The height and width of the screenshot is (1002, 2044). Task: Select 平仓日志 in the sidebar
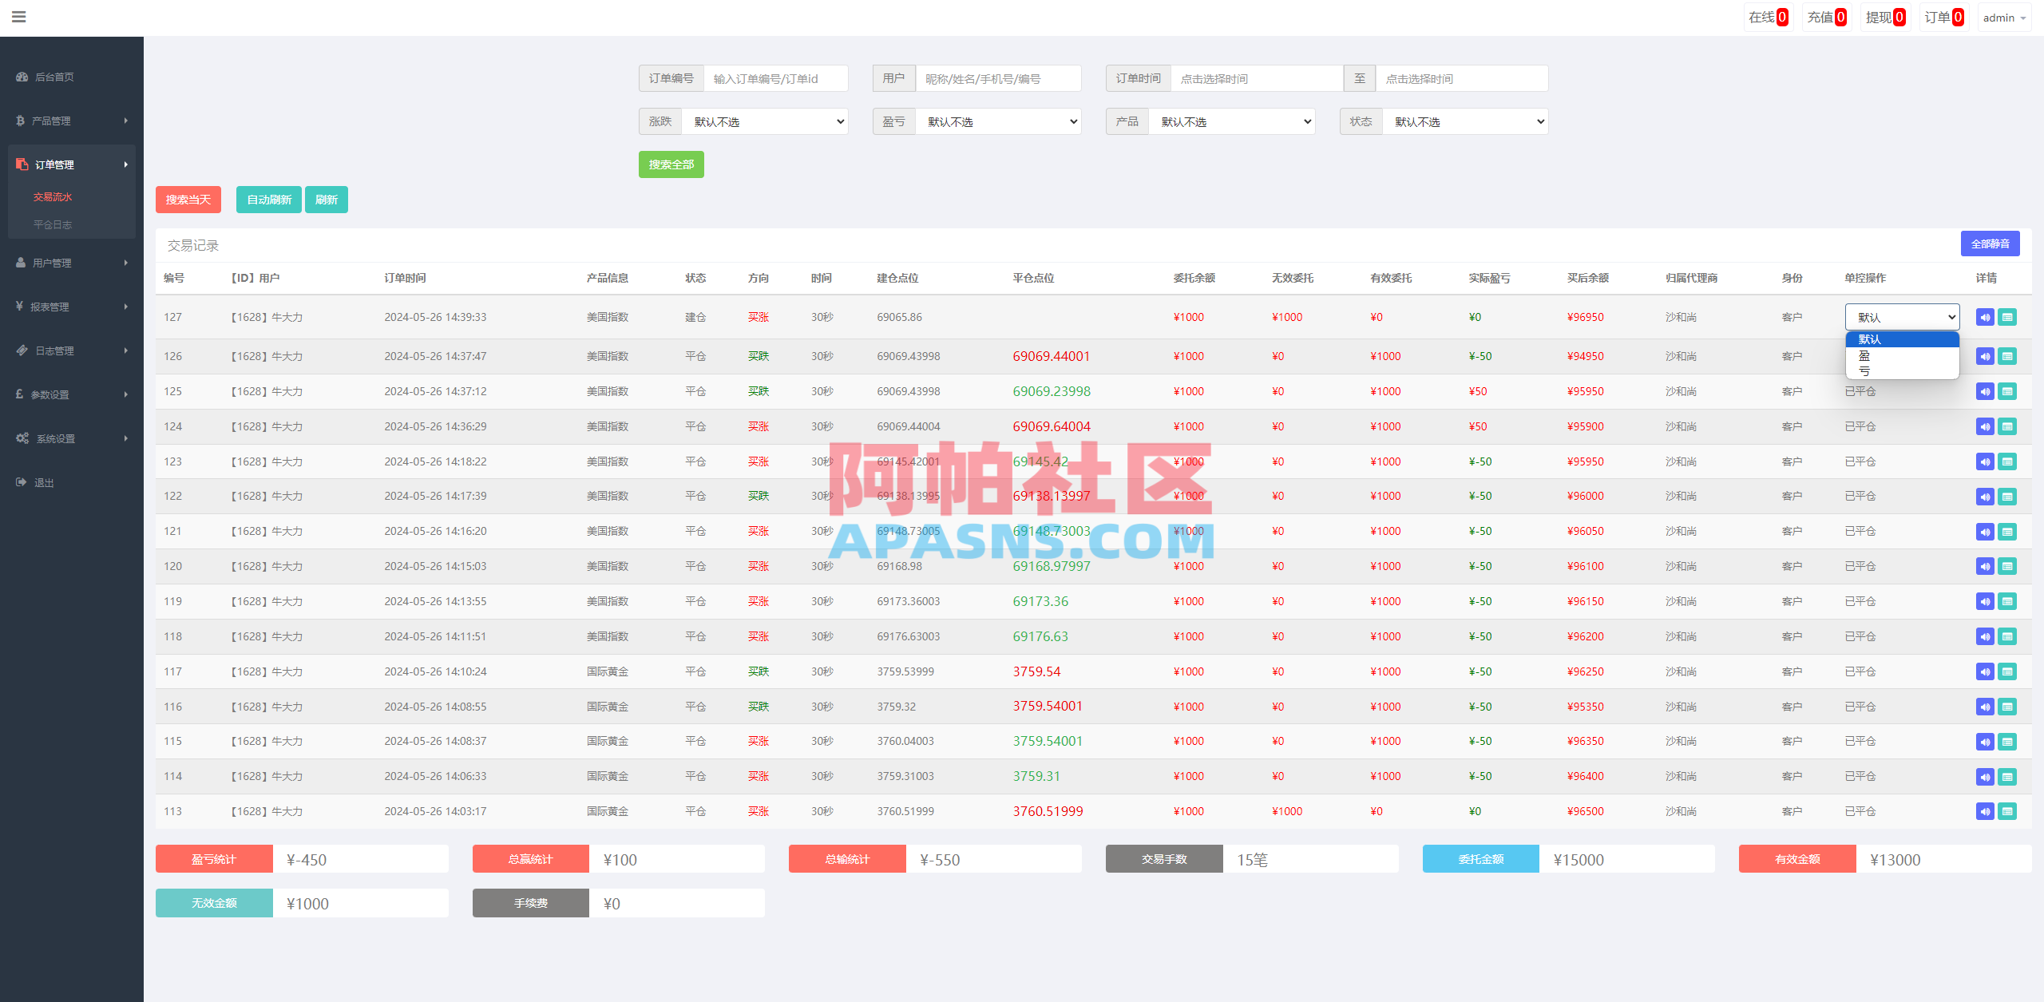click(53, 224)
